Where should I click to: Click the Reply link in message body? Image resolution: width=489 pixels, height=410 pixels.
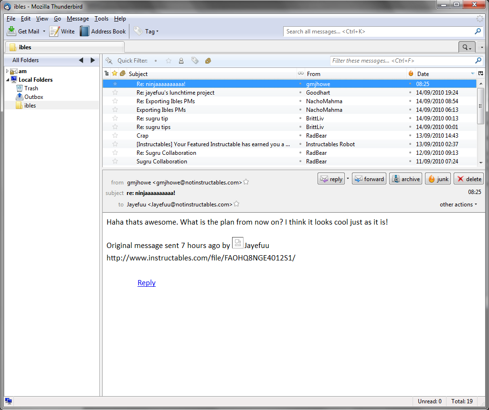(147, 283)
